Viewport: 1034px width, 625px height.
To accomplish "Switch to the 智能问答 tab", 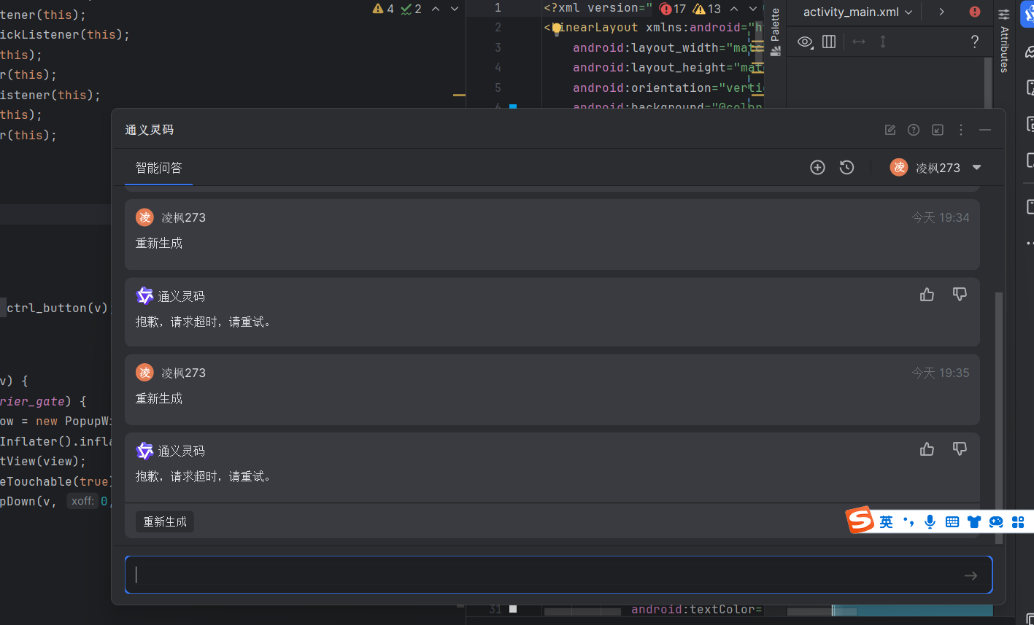I will (158, 168).
